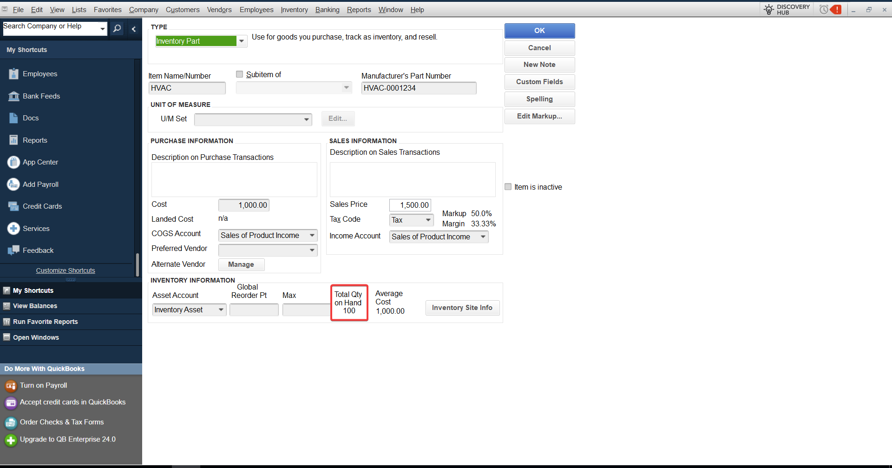This screenshot has width=892, height=468.
Task: Open Credit Cards icon
Action: [x=13, y=206]
